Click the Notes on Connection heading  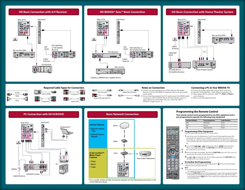point(153,88)
